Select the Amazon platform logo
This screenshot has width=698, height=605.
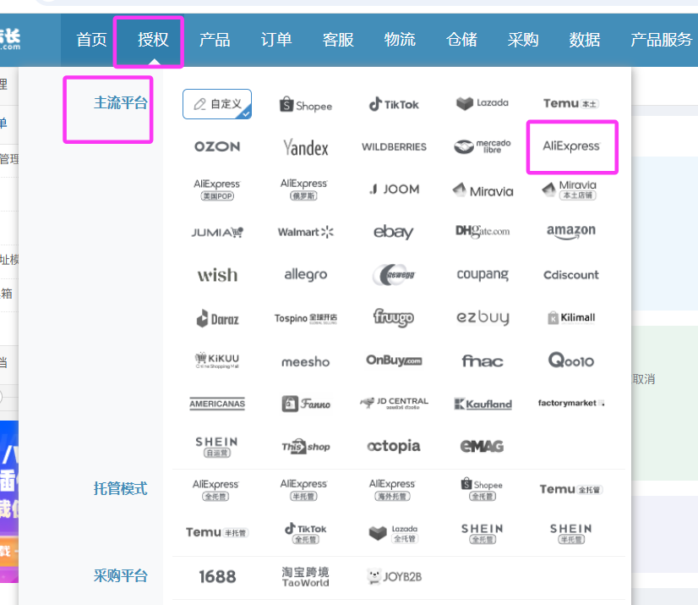[x=570, y=231]
